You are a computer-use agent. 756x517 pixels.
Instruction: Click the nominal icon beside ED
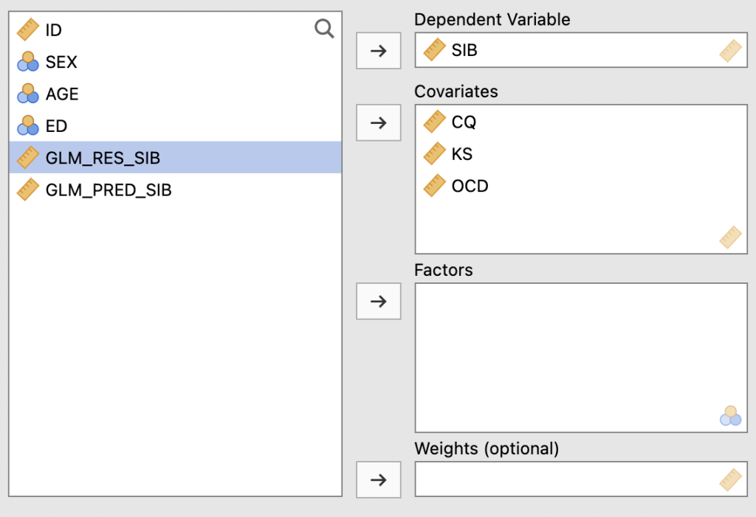point(27,125)
